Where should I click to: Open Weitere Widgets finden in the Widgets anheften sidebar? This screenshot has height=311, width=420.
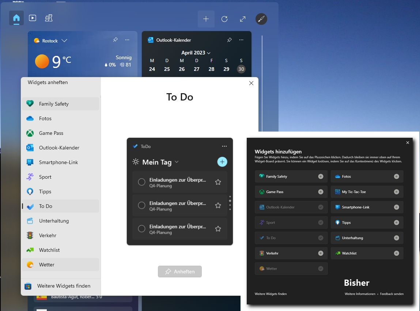tap(61, 286)
